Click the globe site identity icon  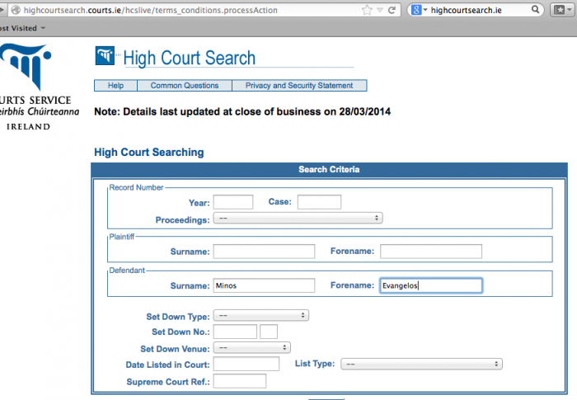16,10
